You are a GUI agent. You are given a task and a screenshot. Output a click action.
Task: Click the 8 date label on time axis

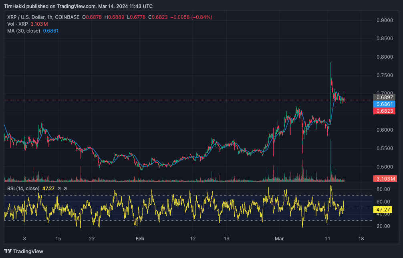(x=24, y=239)
